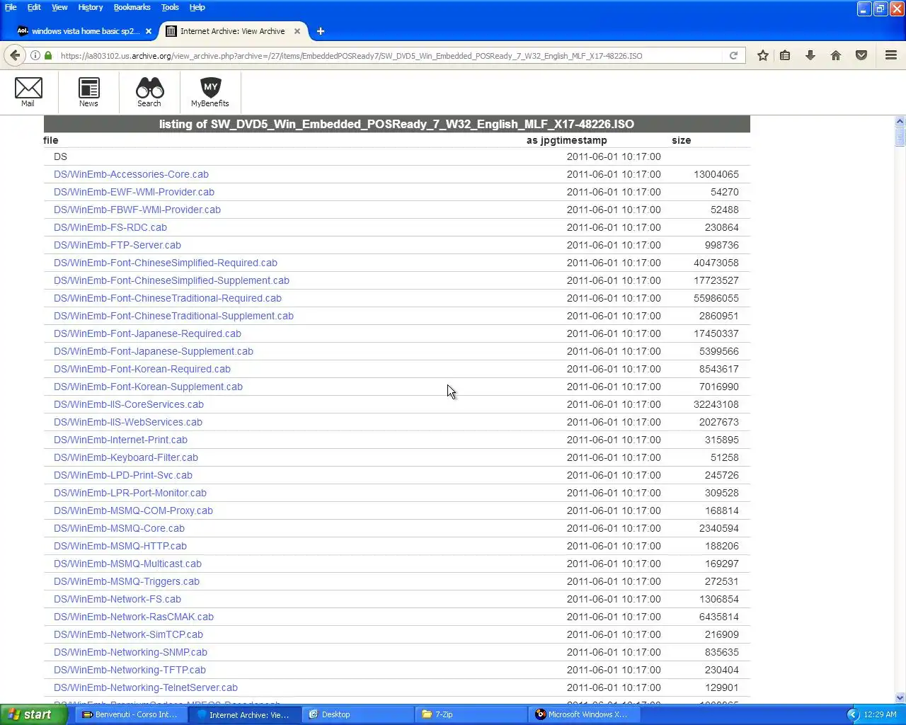Click the size value 55986055
This screenshot has width=906, height=725.
716,298
